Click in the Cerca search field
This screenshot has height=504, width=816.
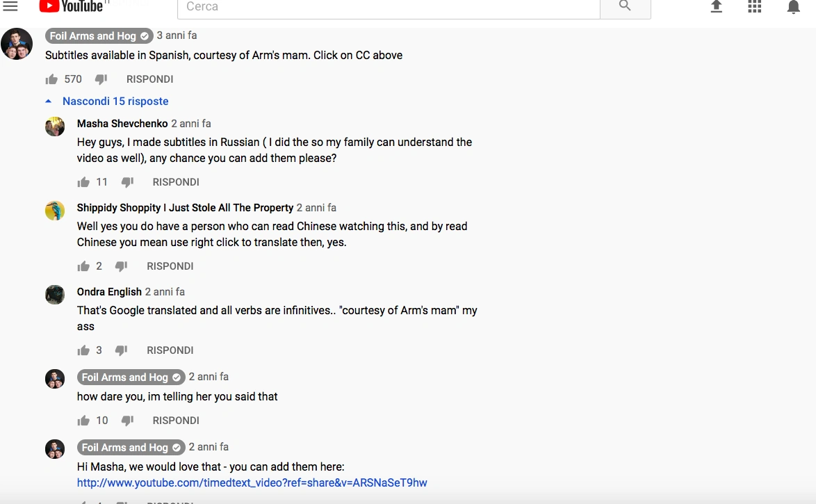coord(389,7)
